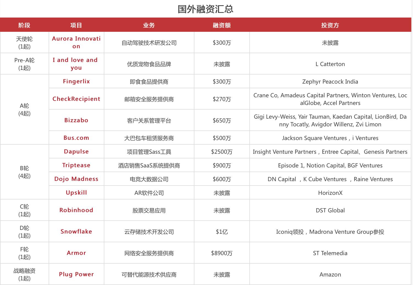Click 云存储技术开发公司 business cell
This screenshot has height=285, width=413.
point(149,232)
